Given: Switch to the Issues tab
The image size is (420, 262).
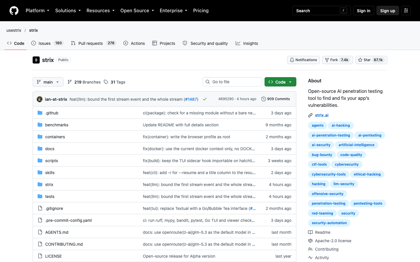Looking at the screenshot, I should click(47, 43).
